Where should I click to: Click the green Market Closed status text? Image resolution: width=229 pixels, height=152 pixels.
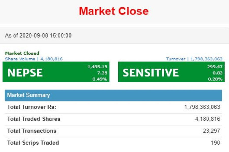point(22,53)
